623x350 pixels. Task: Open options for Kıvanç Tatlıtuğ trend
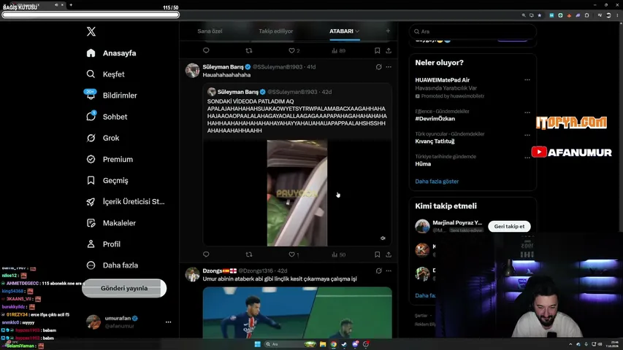[527, 135]
